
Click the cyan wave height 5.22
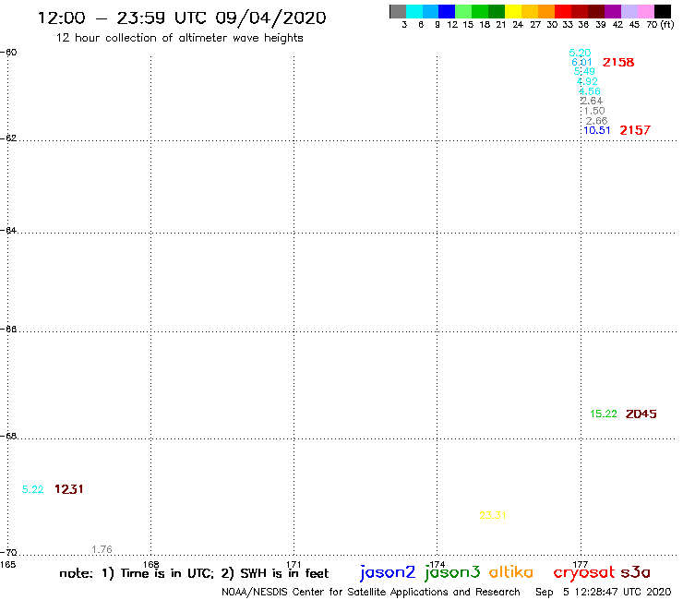tap(32, 490)
